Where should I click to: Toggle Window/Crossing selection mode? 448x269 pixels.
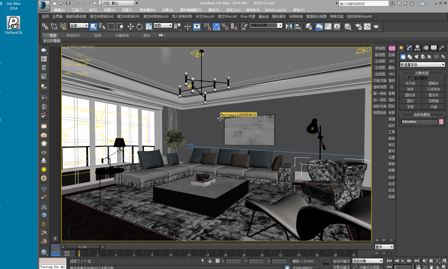pos(120,26)
